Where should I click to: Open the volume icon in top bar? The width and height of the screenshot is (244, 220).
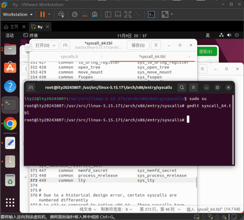point(229,35)
